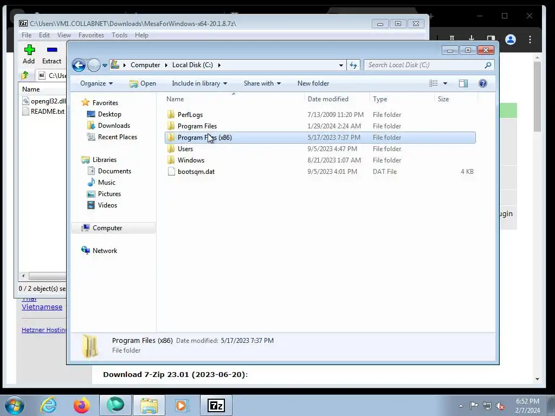Change view with the views icon
The height and width of the screenshot is (416, 555).
pos(434,83)
